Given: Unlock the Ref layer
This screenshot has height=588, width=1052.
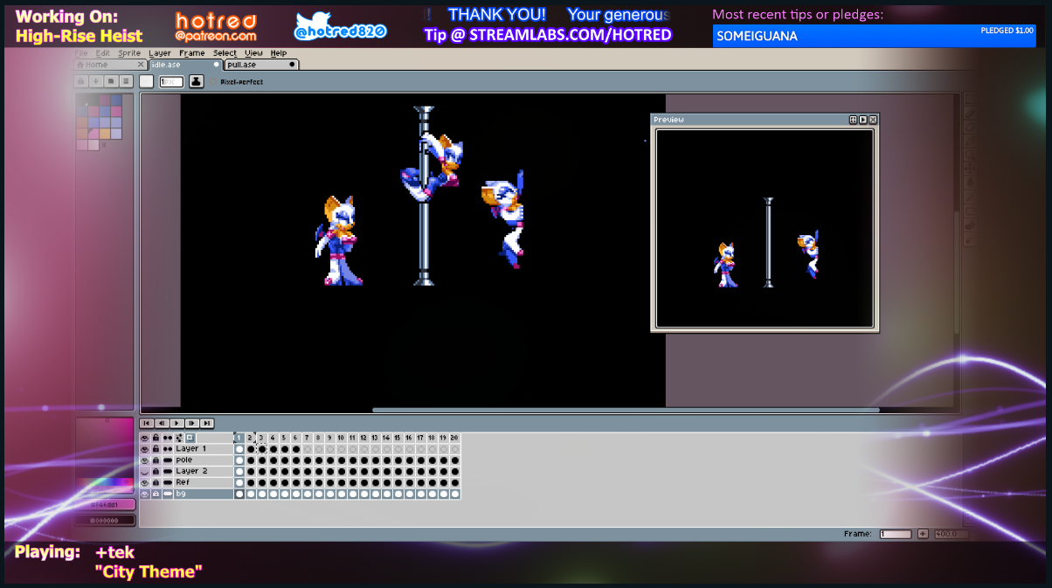Looking at the screenshot, I should [156, 483].
